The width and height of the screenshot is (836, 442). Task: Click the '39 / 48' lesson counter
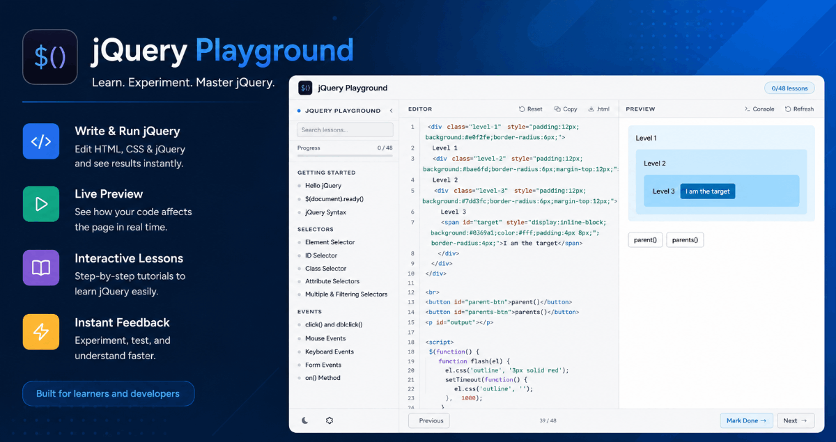(x=548, y=420)
